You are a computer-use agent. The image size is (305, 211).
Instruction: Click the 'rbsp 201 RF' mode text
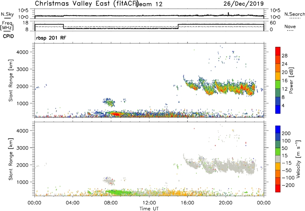click(51, 38)
